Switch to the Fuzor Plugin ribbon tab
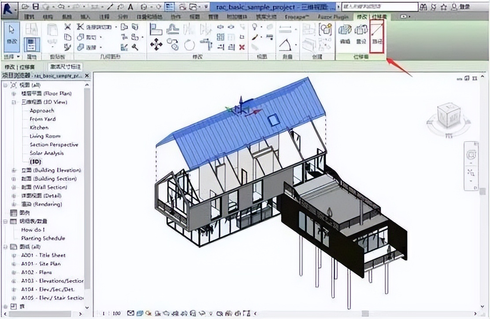 (333, 16)
